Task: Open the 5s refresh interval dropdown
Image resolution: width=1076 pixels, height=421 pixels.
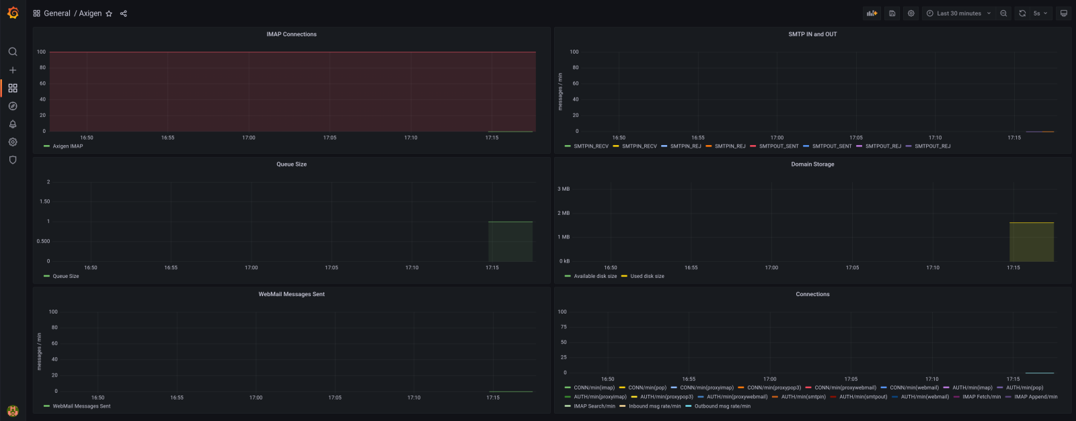Action: 1040,13
